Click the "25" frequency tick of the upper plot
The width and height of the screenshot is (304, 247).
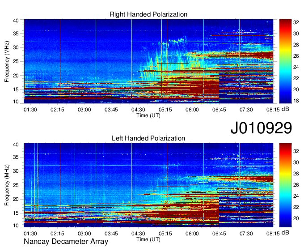coord(16,61)
